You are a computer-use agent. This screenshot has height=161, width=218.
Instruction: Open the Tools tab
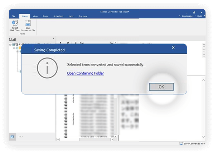[x=45, y=16]
